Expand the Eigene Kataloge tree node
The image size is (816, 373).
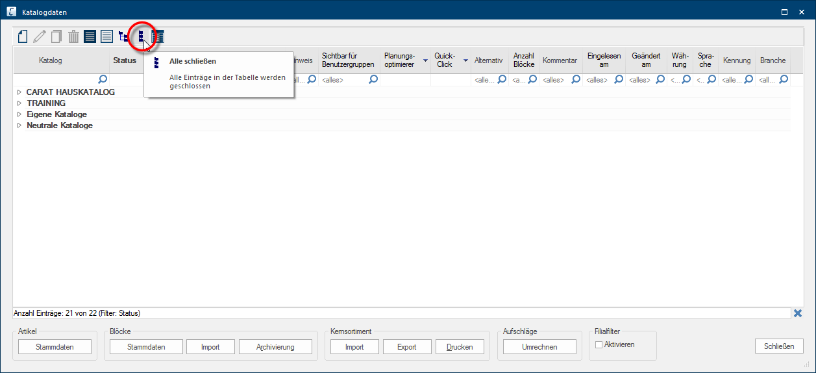(x=19, y=114)
